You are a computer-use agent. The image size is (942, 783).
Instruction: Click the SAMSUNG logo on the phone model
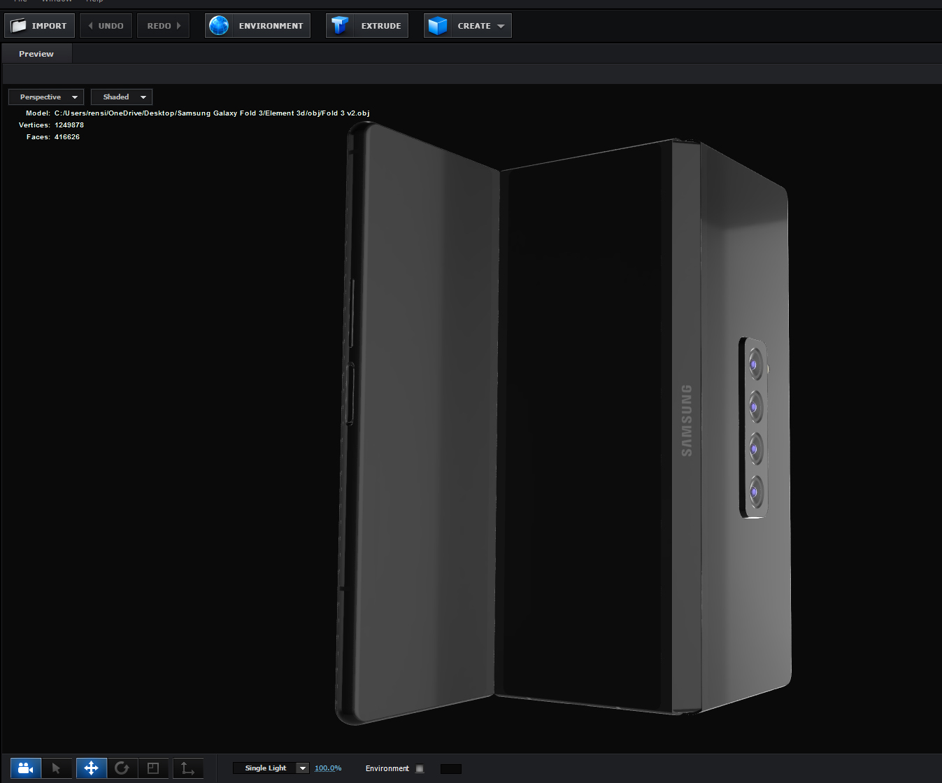coord(687,421)
